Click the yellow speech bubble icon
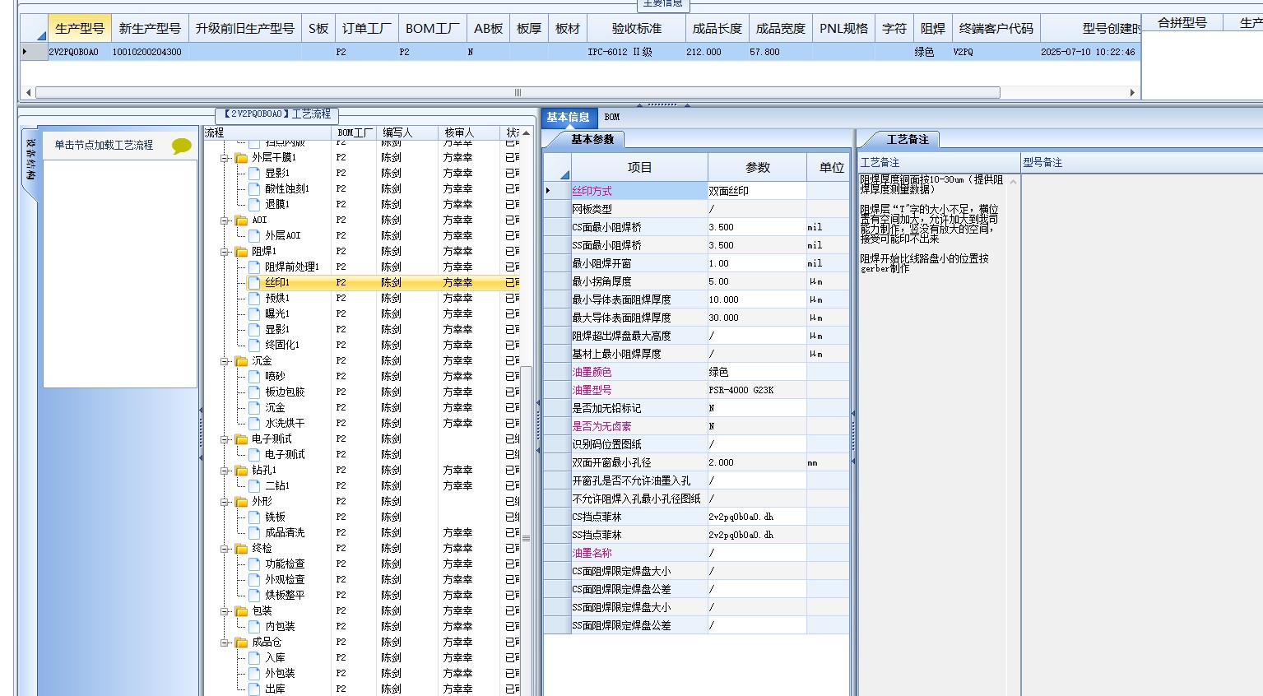1263x696 pixels. [x=182, y=146]
